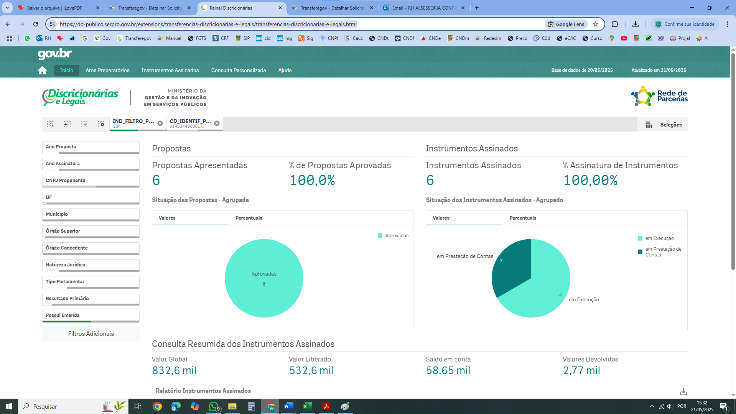736x414 pixels.
Task: Expand Órgão Superior filter
Action: pos(91,232)
